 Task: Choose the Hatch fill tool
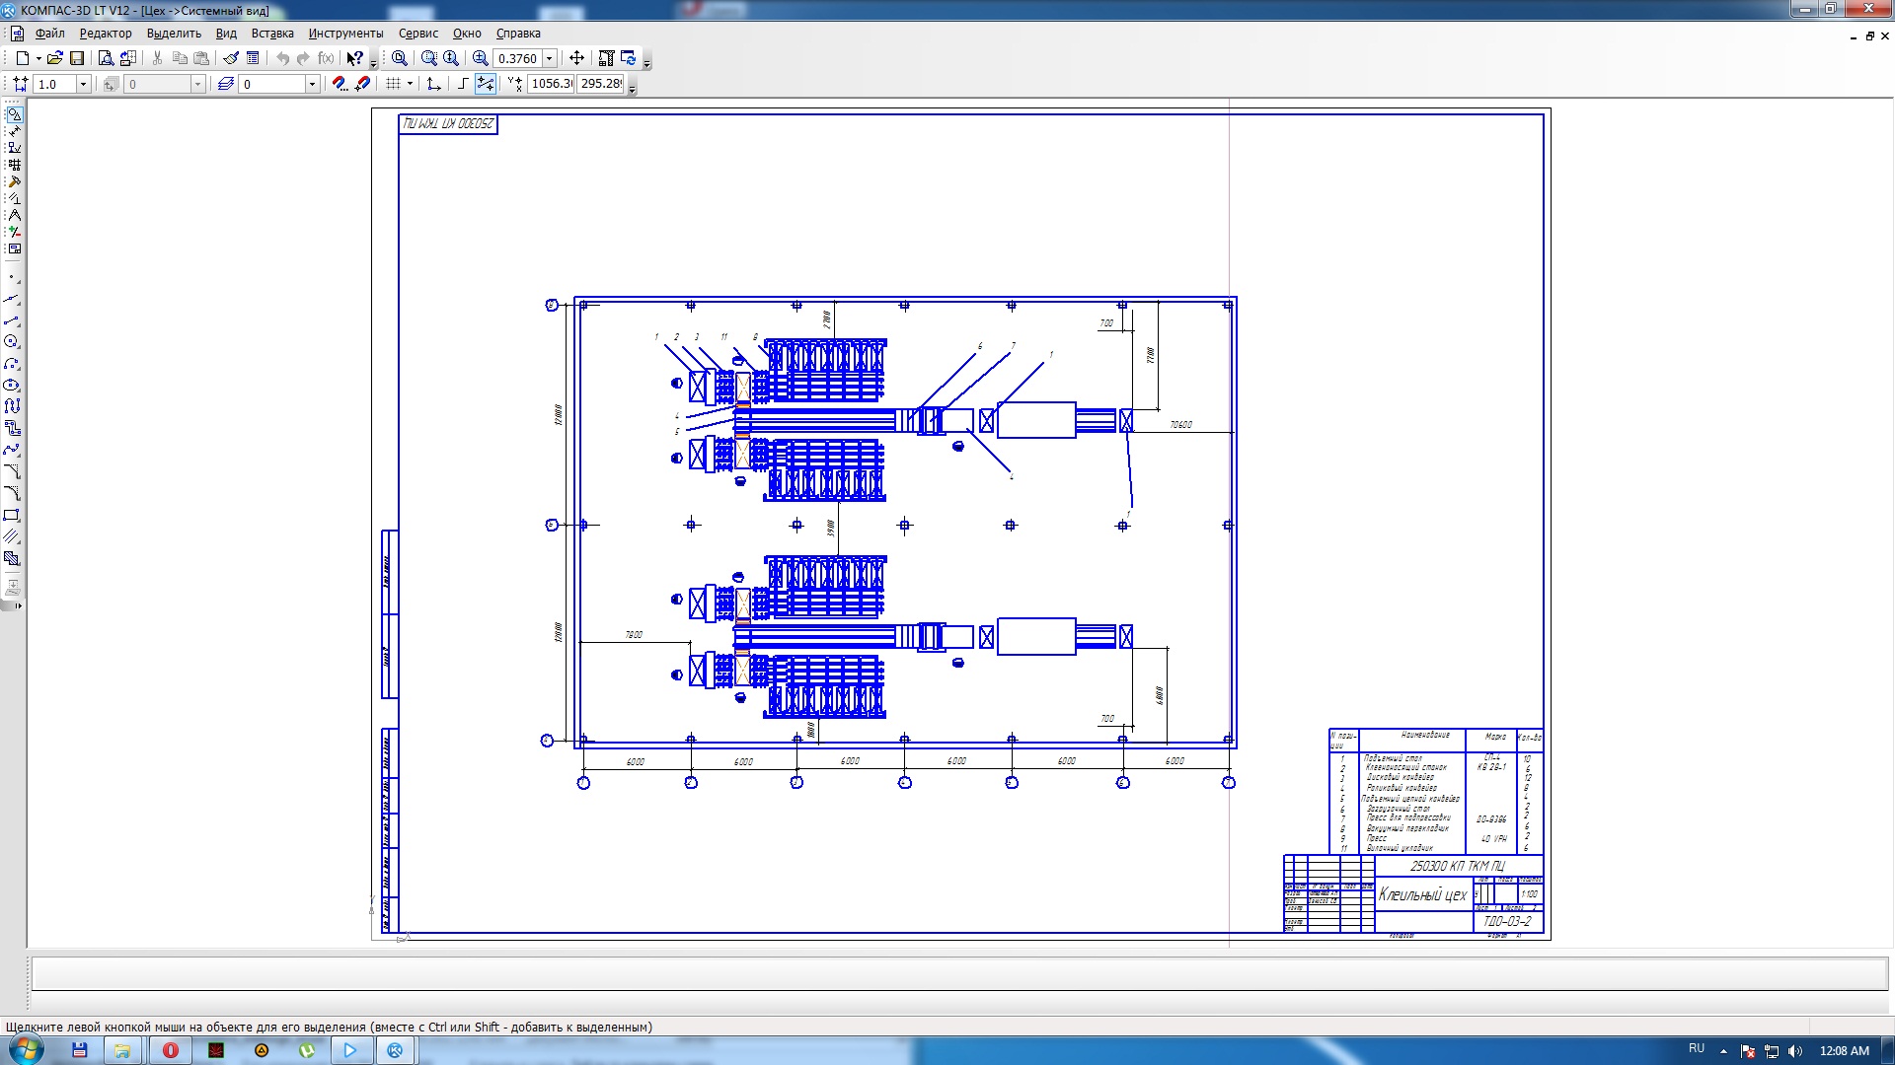[x=12, y=558]
